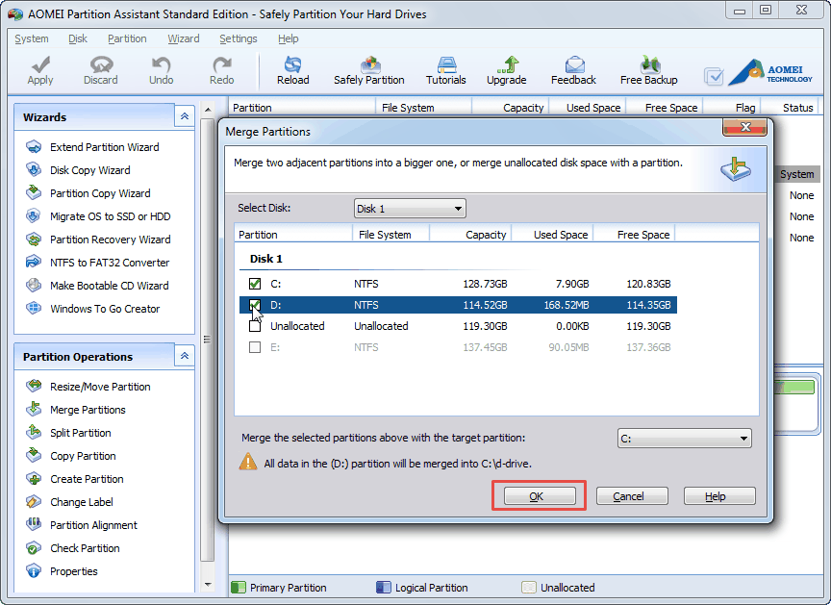Click the Reload toolbar icon
Image resolution: width=831 pixels, height=605 pixels.
click(x=293, y=70)
